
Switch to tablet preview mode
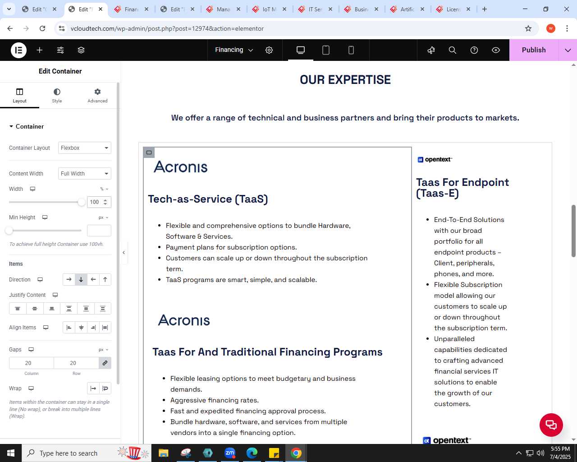(326, 50)
